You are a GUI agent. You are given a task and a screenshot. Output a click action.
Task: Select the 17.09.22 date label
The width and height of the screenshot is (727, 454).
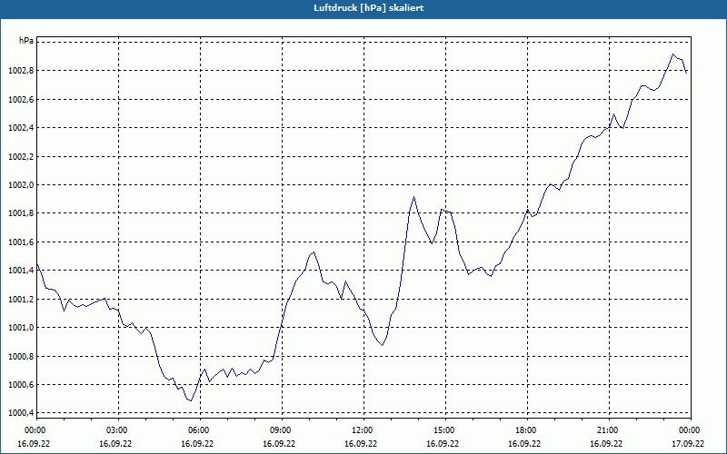click(688, 444)
